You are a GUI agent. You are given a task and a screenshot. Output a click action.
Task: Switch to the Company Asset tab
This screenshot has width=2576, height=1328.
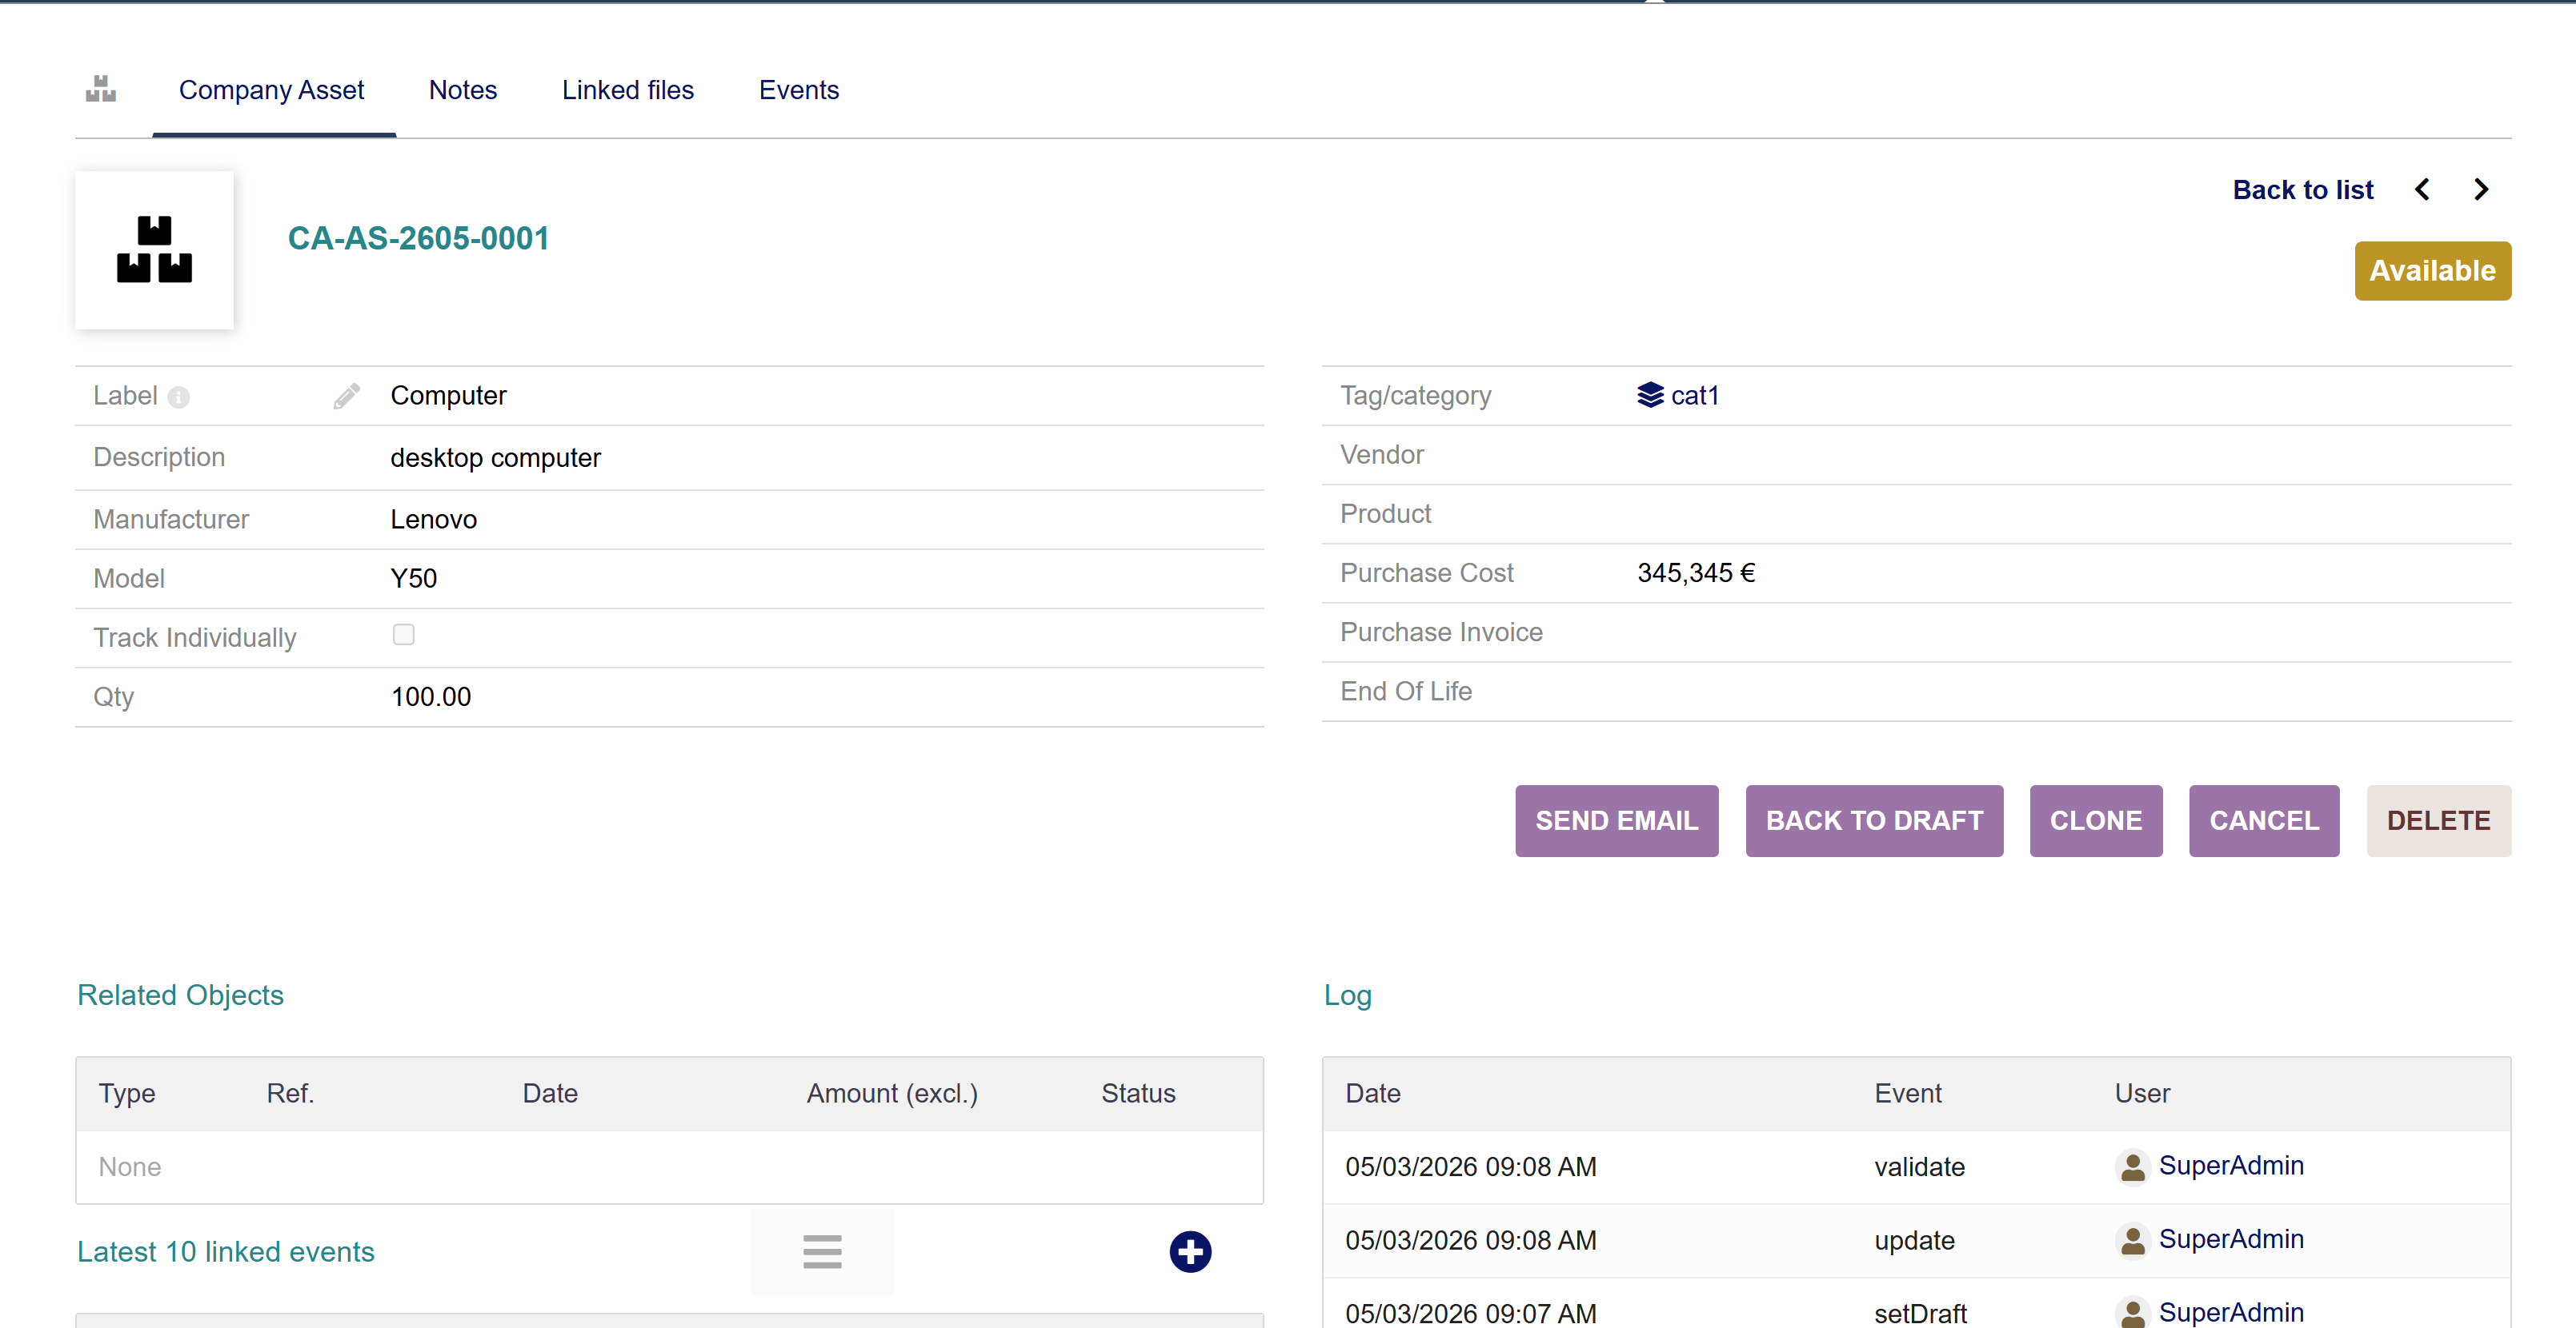272,90
